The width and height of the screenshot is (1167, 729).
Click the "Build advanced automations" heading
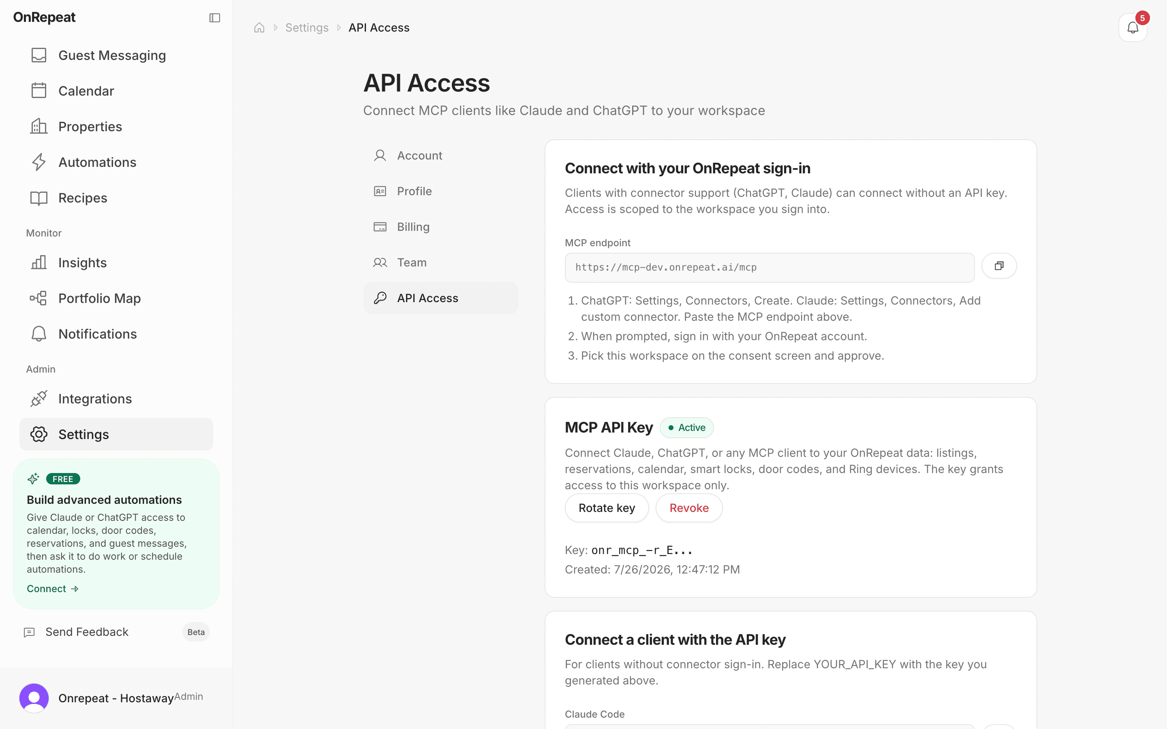point(104,499)
